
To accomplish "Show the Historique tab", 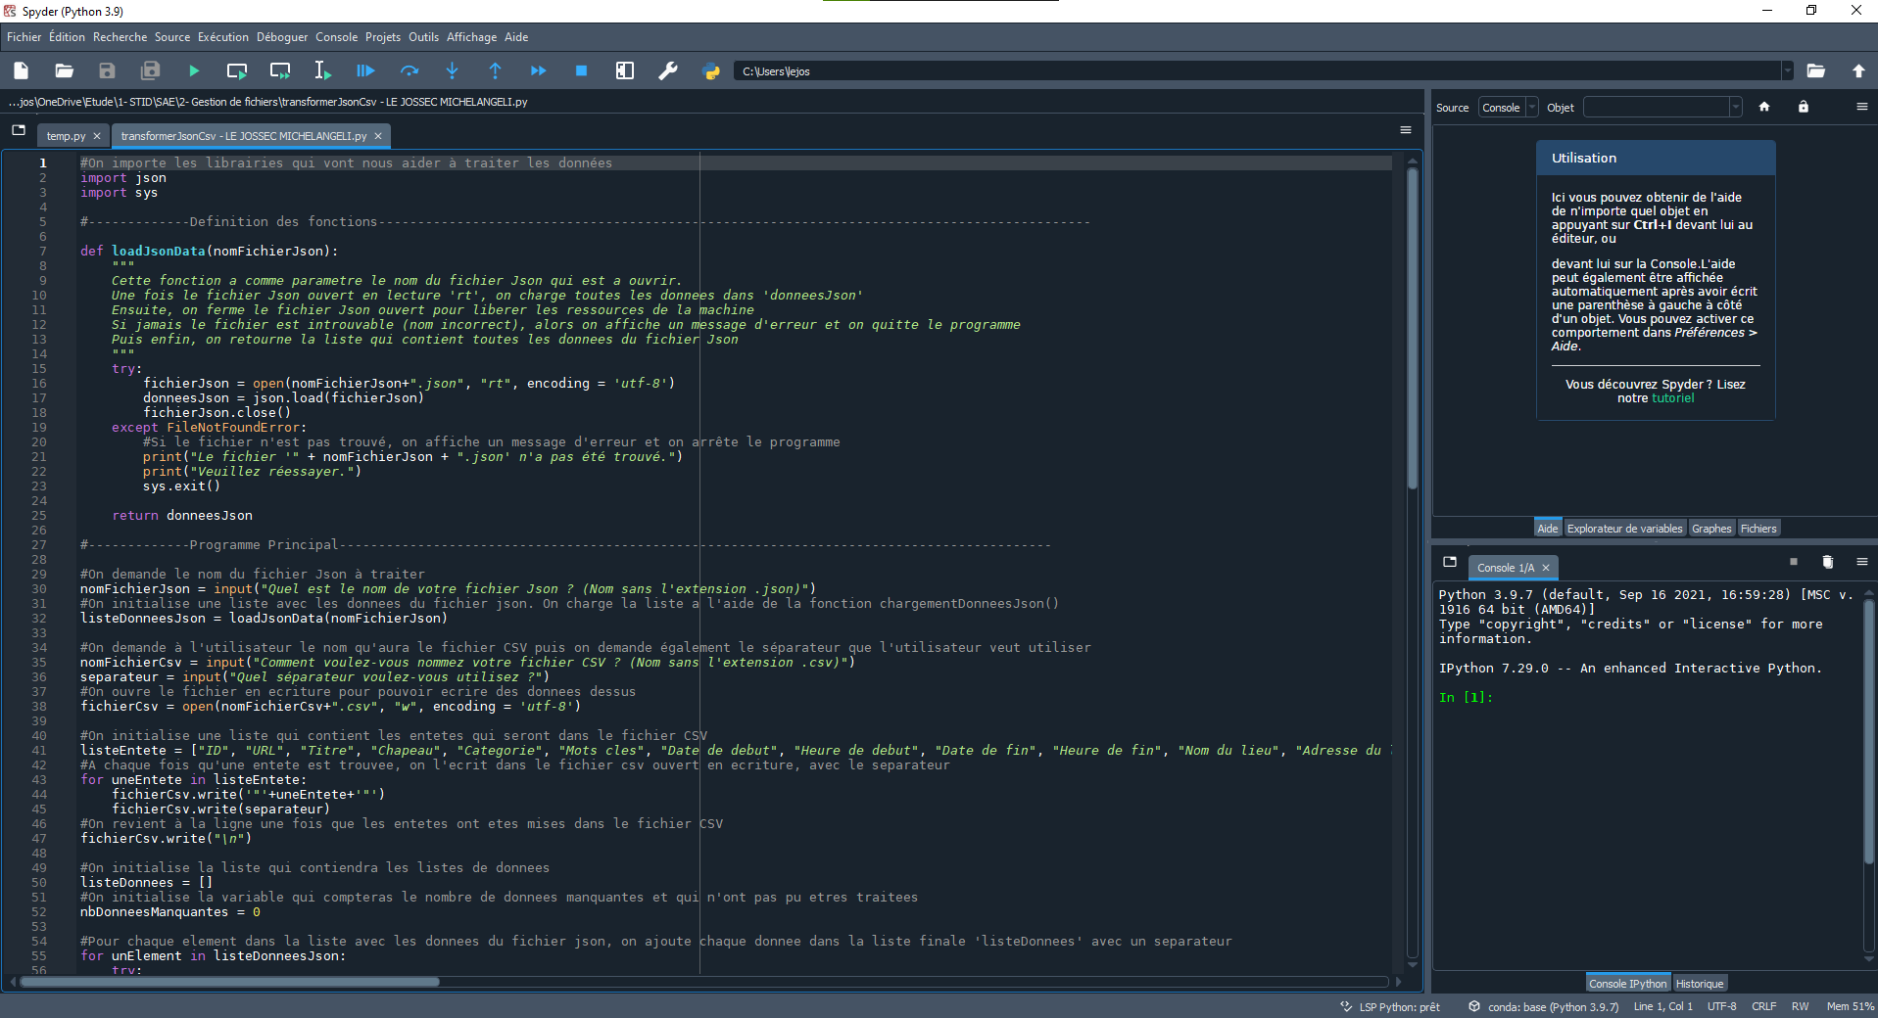I will tap(1699, 984).
